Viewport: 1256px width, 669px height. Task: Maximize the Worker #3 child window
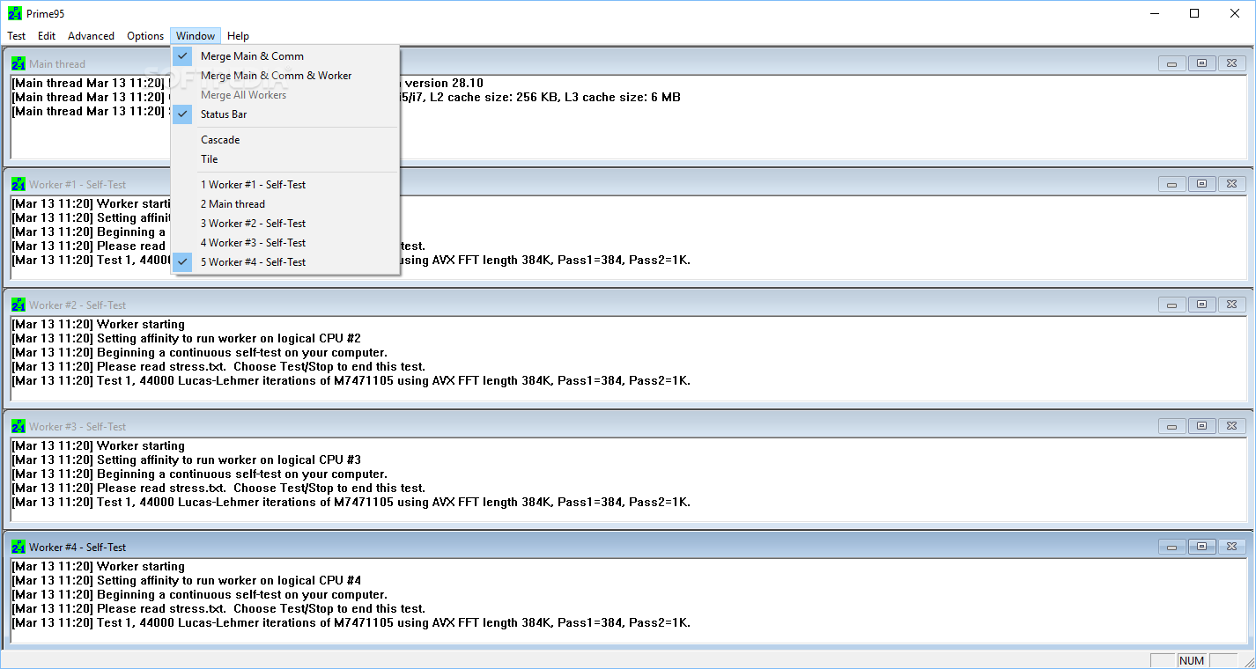coord(1201,426)
